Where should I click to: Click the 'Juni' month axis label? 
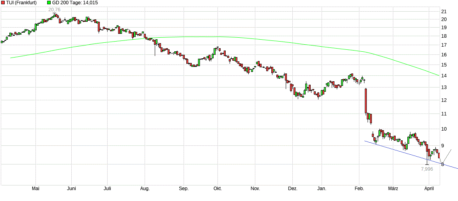pyautogui.click(x=72, y=189)
